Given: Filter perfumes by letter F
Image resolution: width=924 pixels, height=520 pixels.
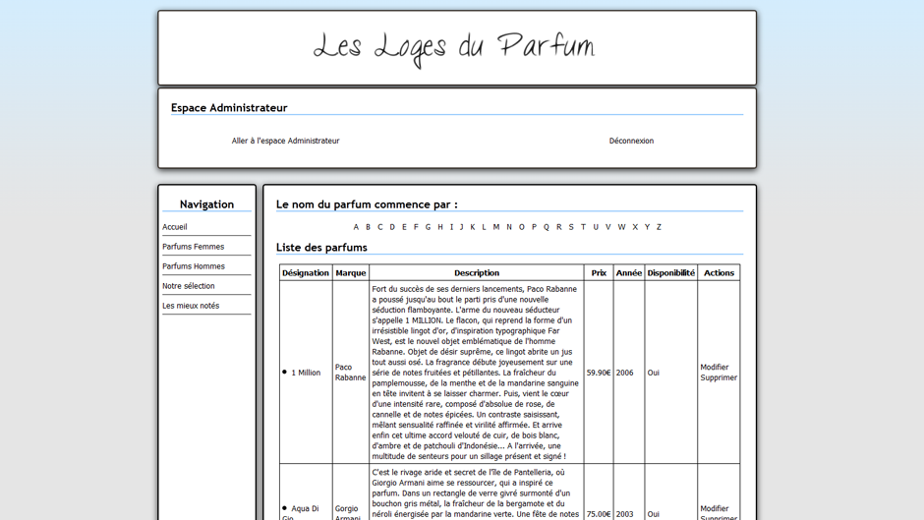Looking at the screenshot, I should click(x=416, y=227).
